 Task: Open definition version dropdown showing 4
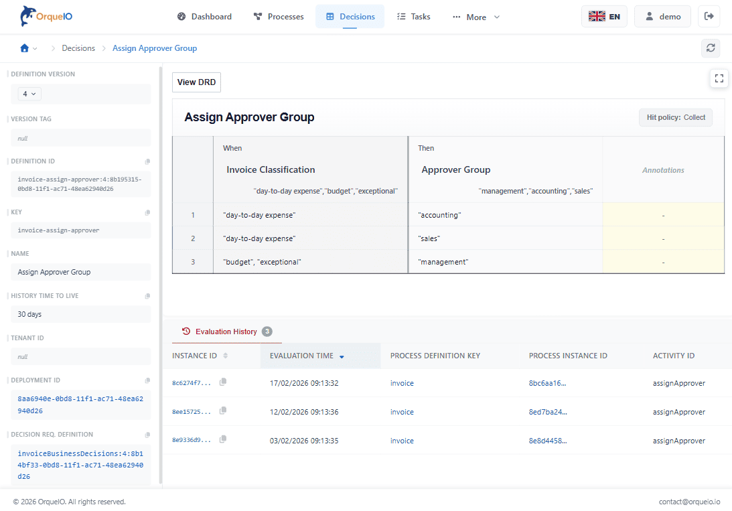click(29, 94)
